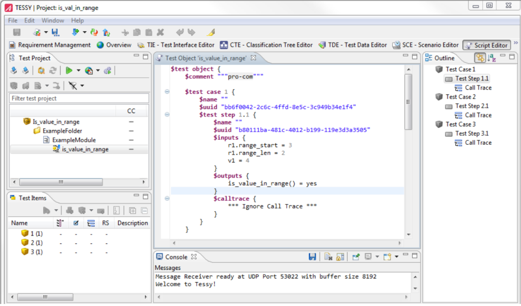Collapse the $test case 1 code fold marker
The image size is (521, 306).
[x=167, y=92]
